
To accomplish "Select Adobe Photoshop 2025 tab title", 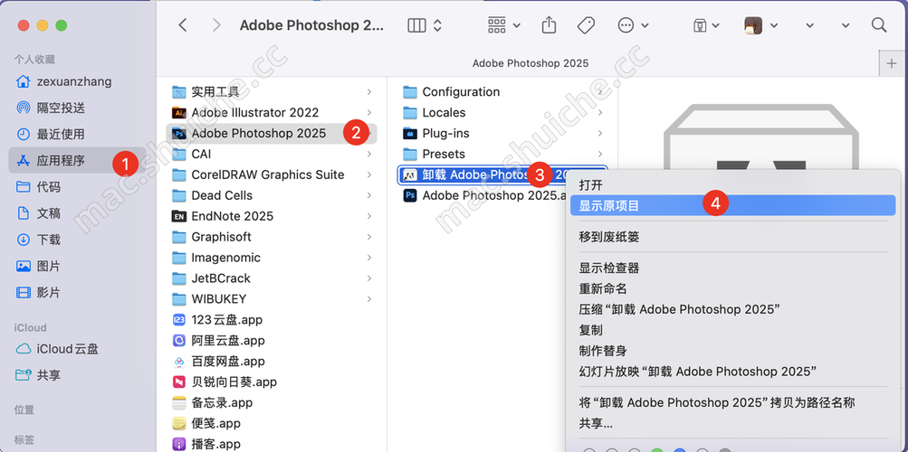I will tap(530, 63).
